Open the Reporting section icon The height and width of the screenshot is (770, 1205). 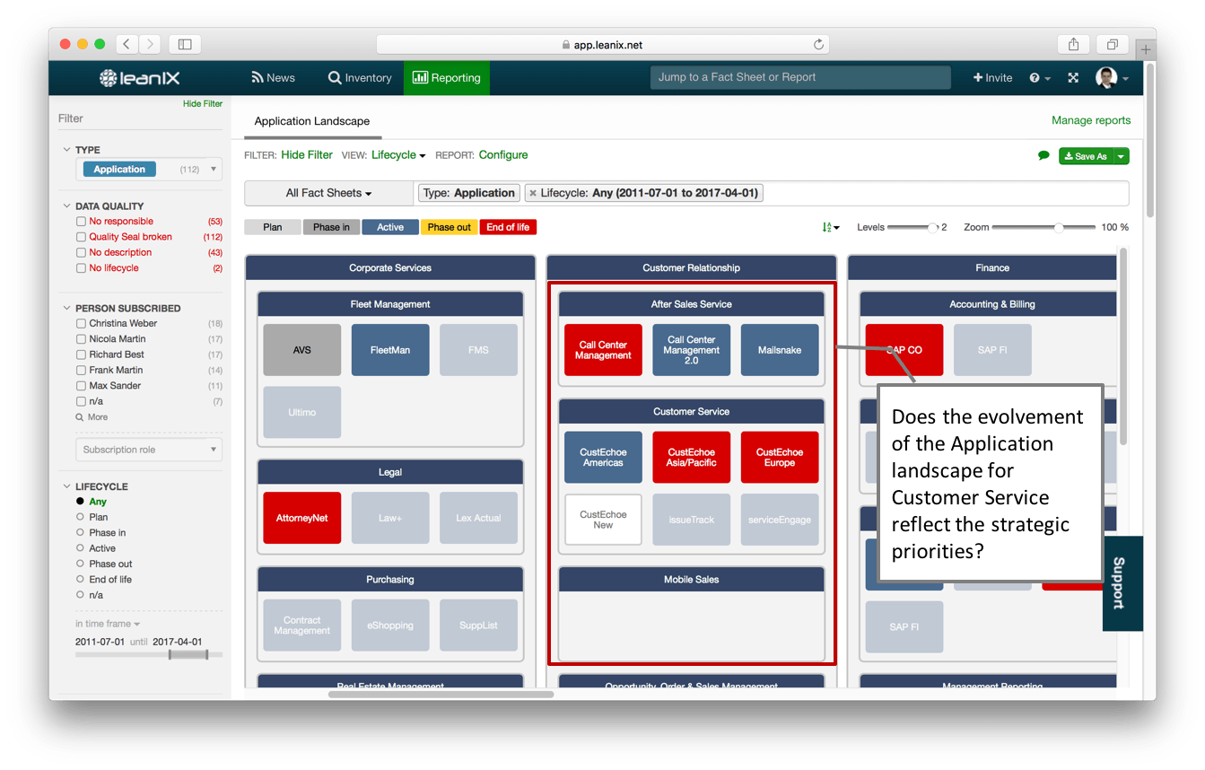[x=421, y=77]
